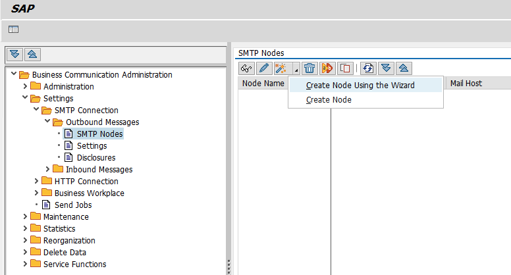Click the copy node icon
The height and width of the screenshot is (275, 511).
pyautogui.click(x=345, y=68)
